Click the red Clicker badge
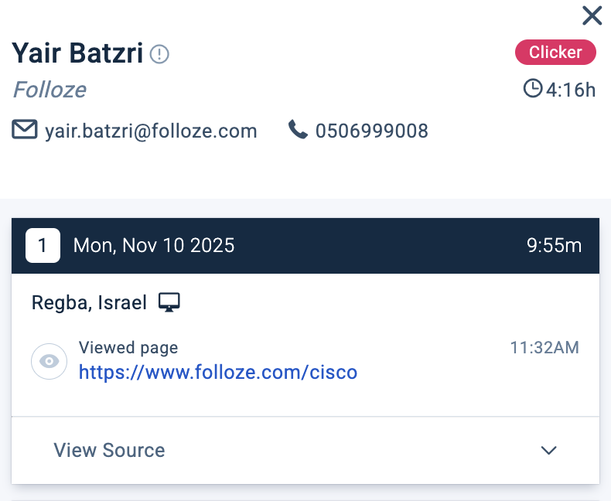This screenshot has height=501, width=611. 555,53
